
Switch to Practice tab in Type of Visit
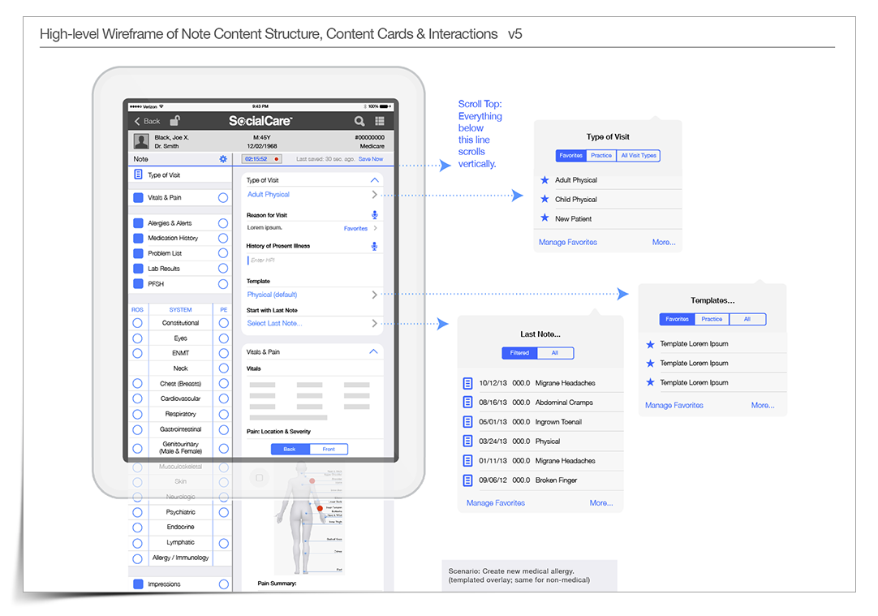tap(600, 156)
